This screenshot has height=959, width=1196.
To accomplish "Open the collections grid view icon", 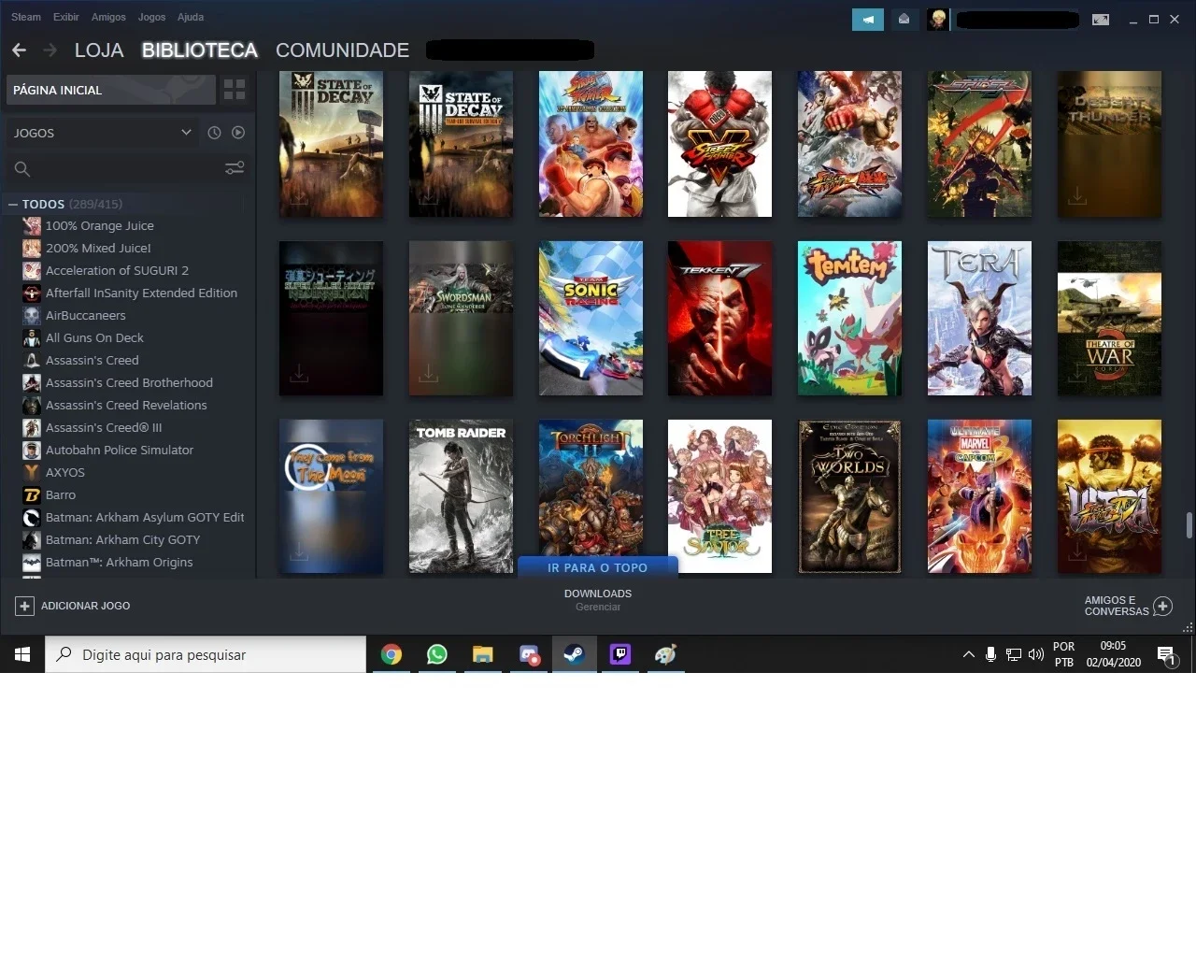I will (235, 90).
